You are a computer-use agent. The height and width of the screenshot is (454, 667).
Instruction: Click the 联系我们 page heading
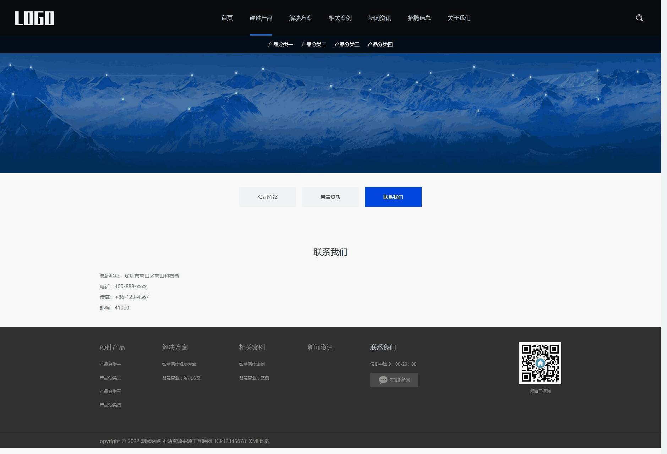[x=330, y=252]
